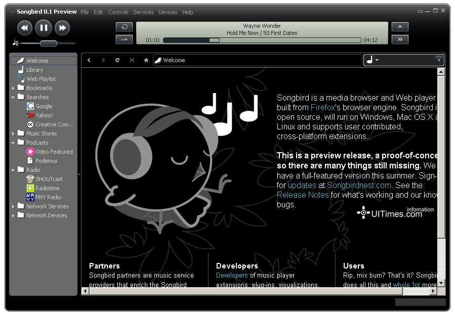
Task: Click the horizontal scrollbar right arrow
Action: [x=434, y=291]
